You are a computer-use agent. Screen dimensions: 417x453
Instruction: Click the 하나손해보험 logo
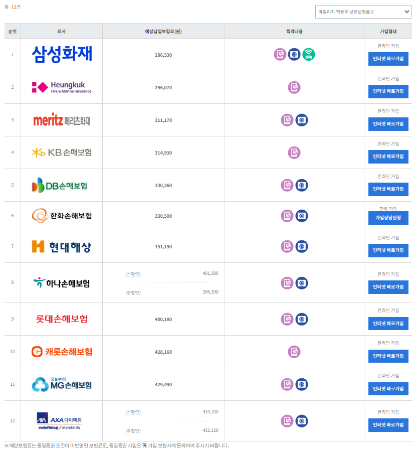pos(62,283)
